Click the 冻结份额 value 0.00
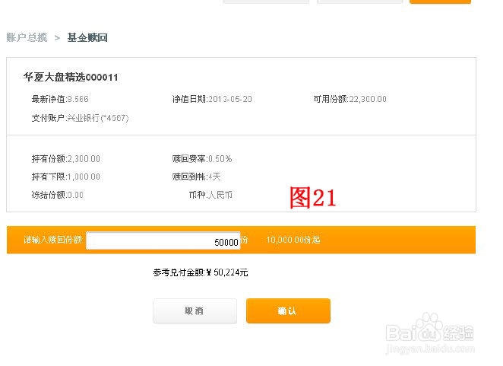This screenshot has height=366, width=503. pyautogui.click(x=74, y=195)
